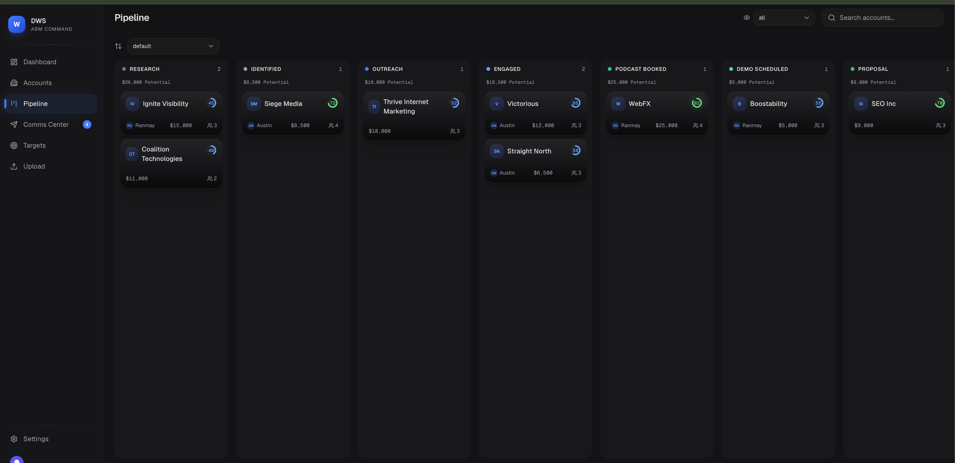The width and height of the screenshot is (955, 463).
Task: Click the DWS workspace avatar
Action: point(16,24)
